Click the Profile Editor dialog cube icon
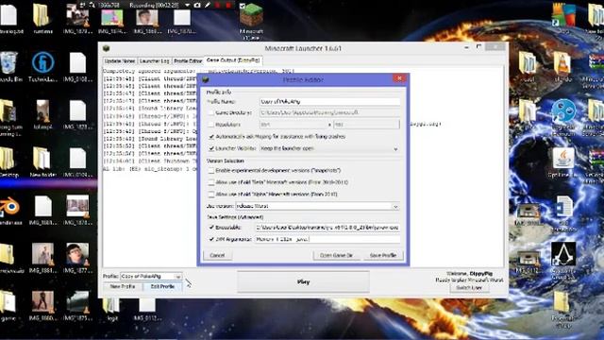The width and height of the screenshot is (604, 340). (x=206, y=79)
